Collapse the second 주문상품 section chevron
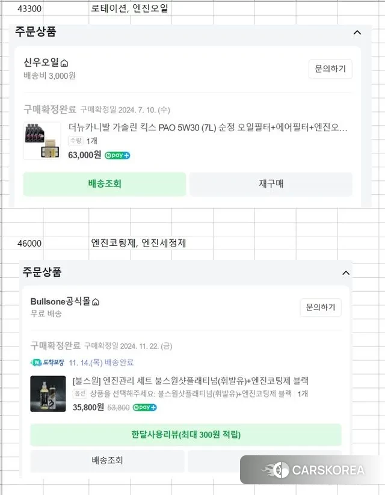385x495 pixels. (x=346, y=272)
